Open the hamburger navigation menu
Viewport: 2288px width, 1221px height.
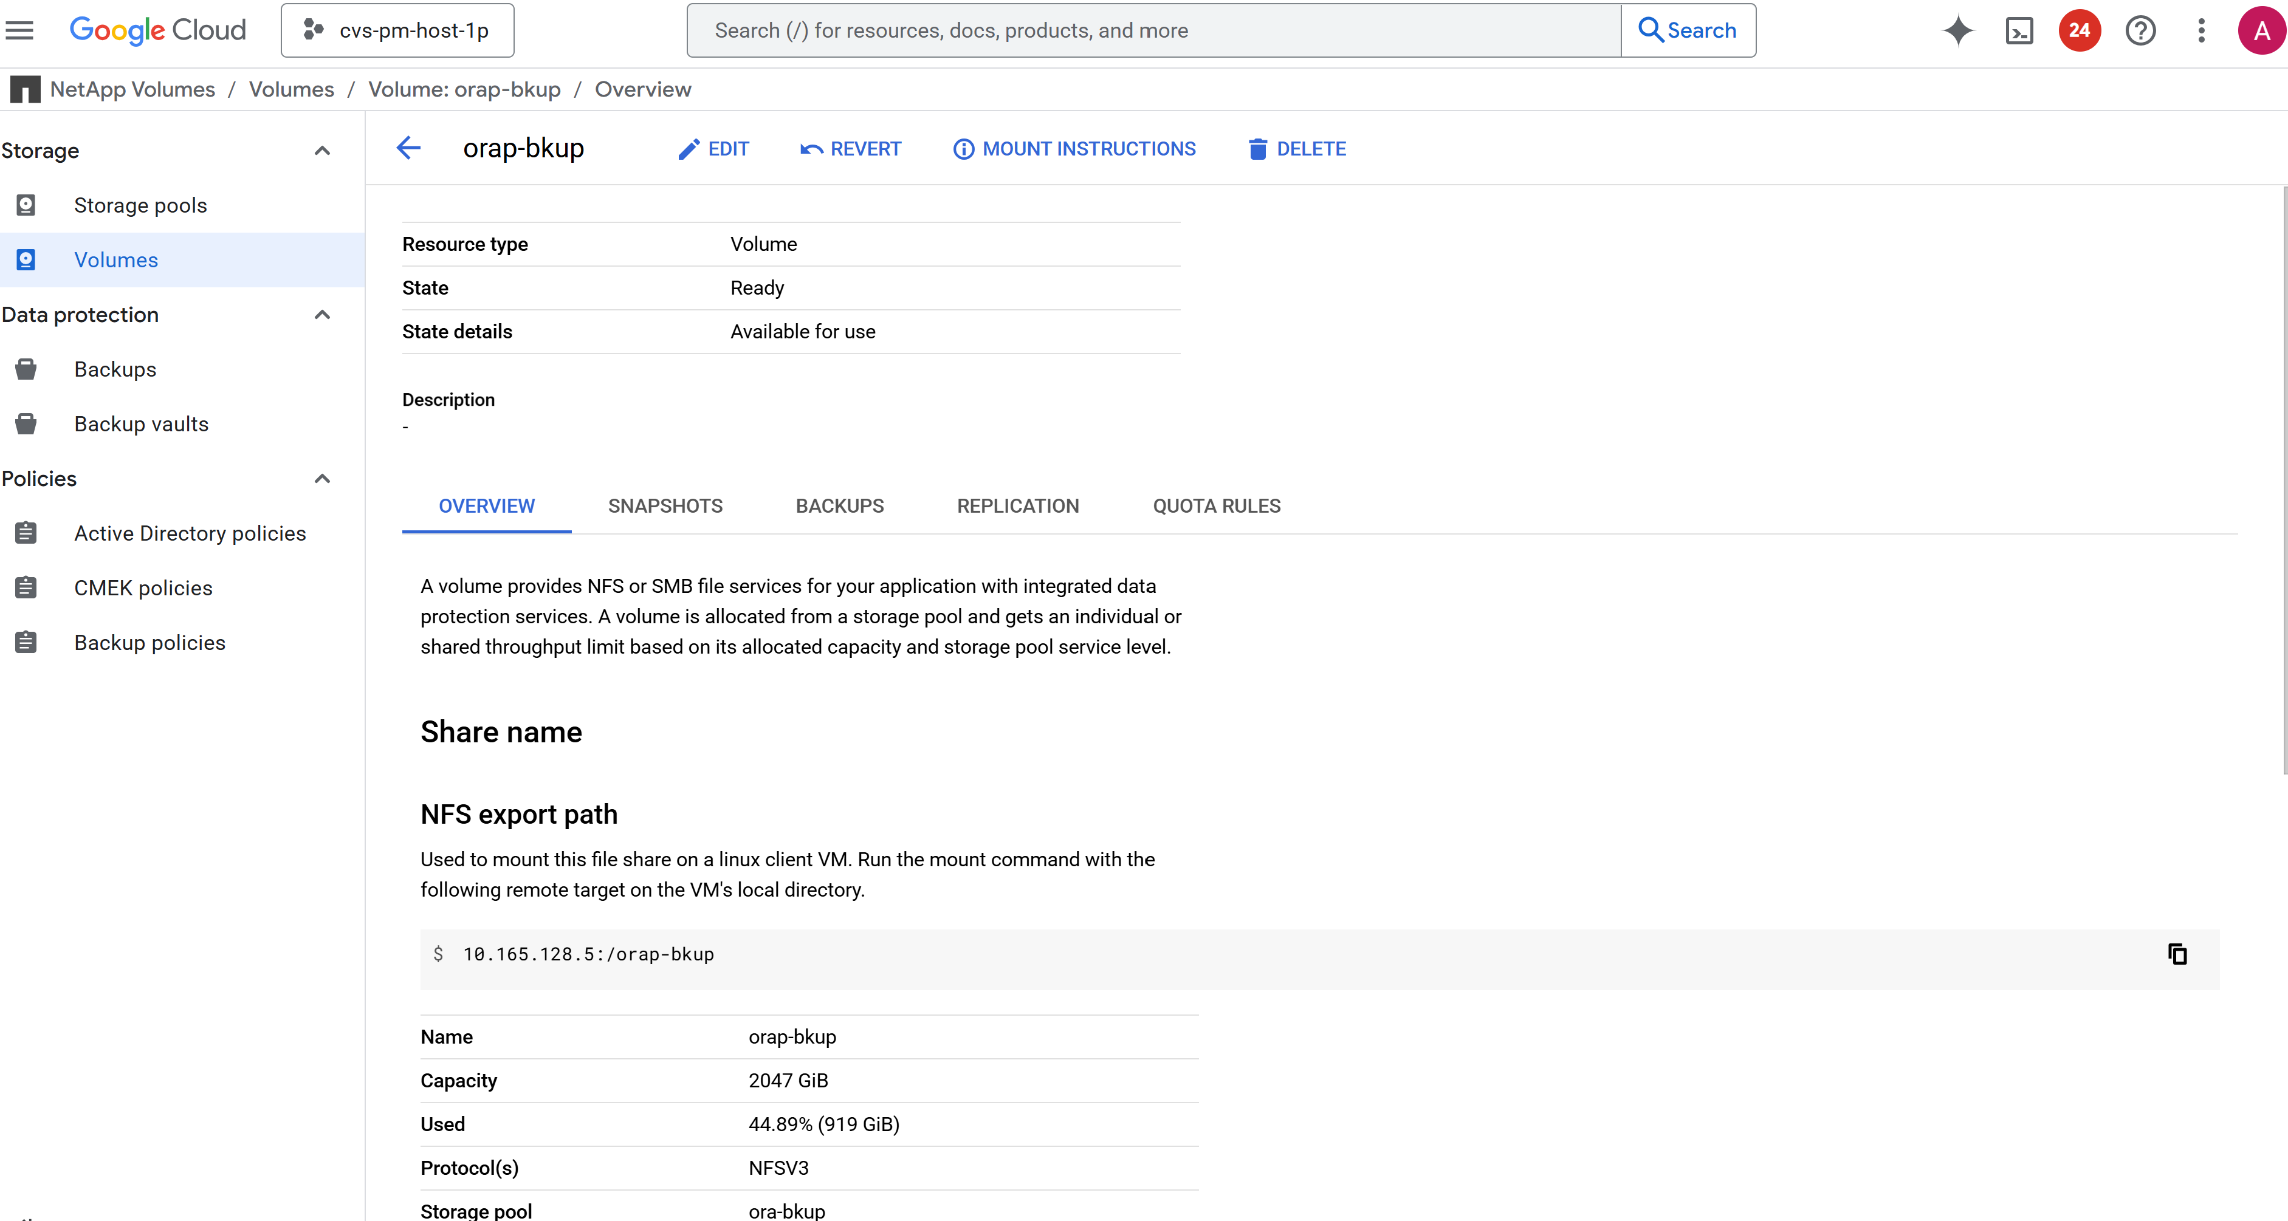[x=19, y=30]
